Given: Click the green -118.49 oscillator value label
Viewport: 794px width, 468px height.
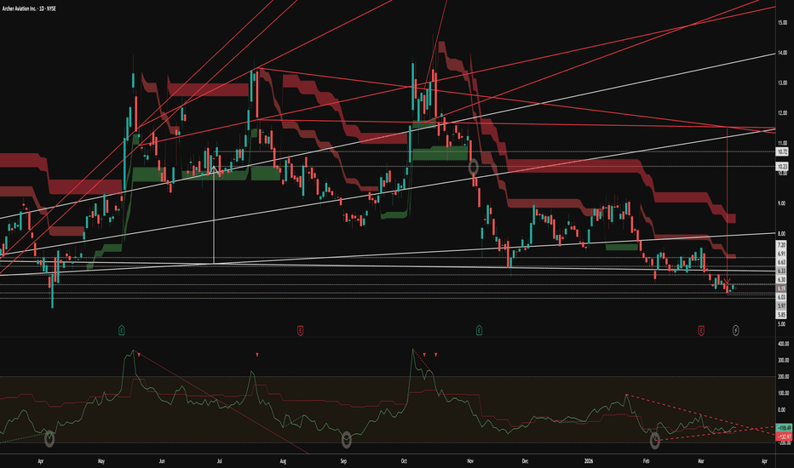Looking at the screenshot, I should pyautogui.click(x=780, y=427).
